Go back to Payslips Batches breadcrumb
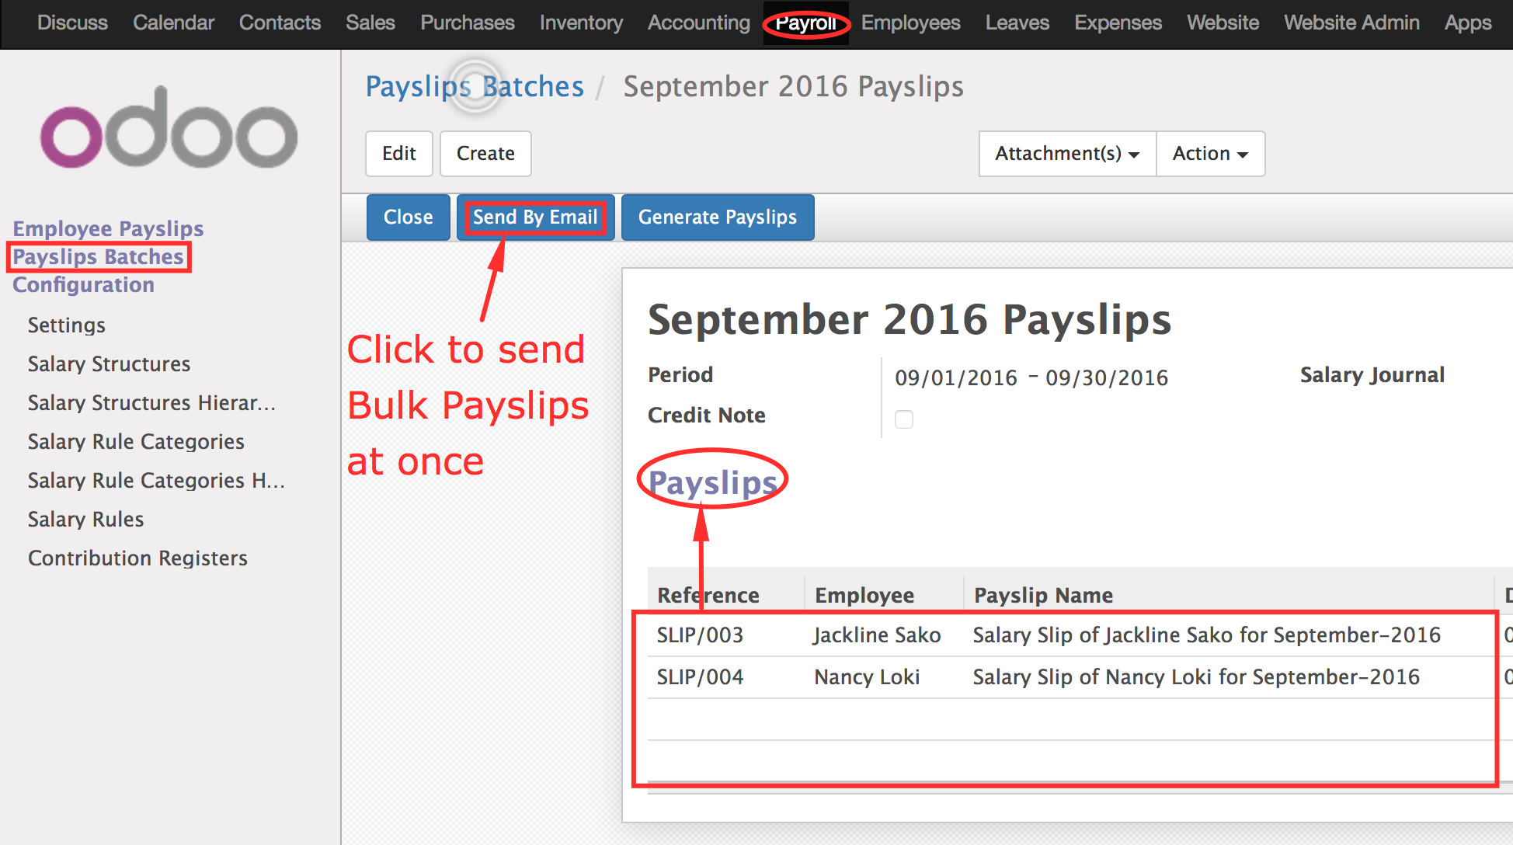 [475, 86]
